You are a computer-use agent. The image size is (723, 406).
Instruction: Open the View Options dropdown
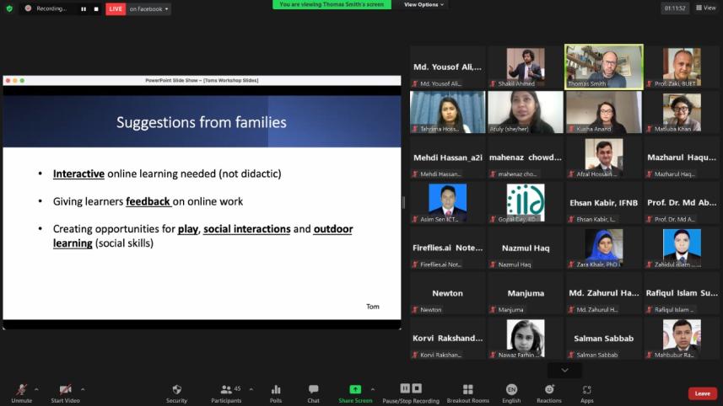pyautogui.click(x=424, y=5)
